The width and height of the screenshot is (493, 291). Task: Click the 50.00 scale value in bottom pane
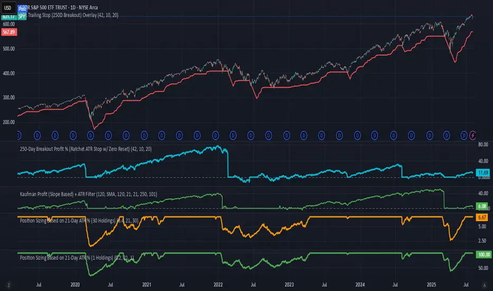coord(483,268)
